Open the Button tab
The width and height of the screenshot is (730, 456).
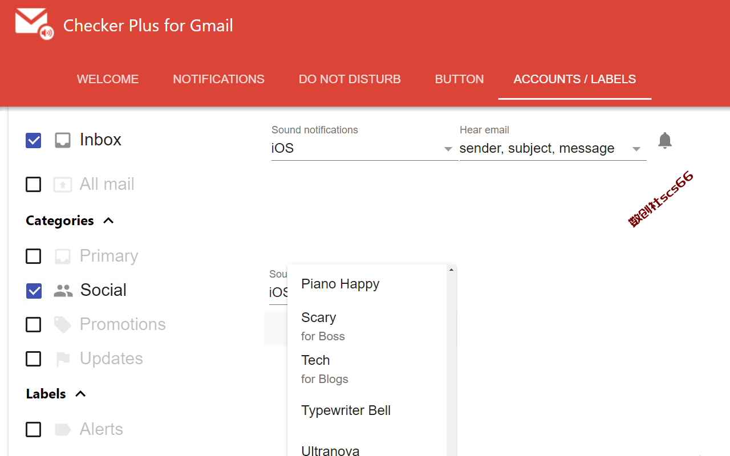[x=460, y=79]
